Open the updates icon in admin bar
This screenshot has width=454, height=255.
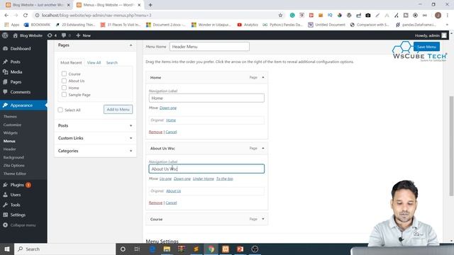click(x=52, y=35)
